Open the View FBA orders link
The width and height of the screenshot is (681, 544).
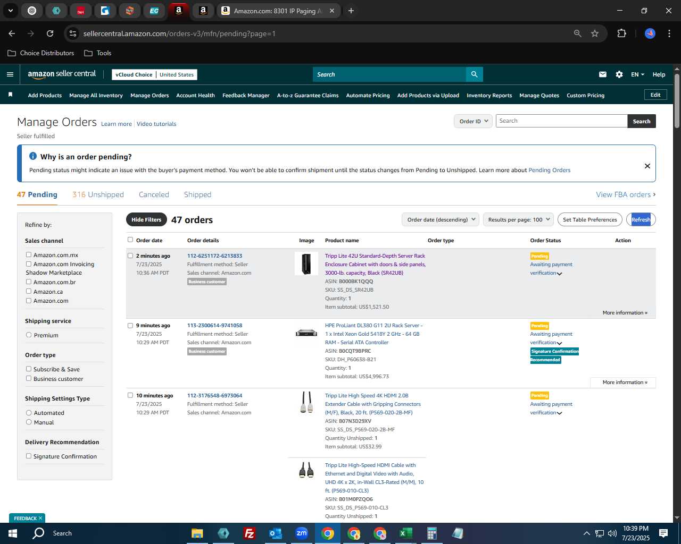tap(626, 194)
